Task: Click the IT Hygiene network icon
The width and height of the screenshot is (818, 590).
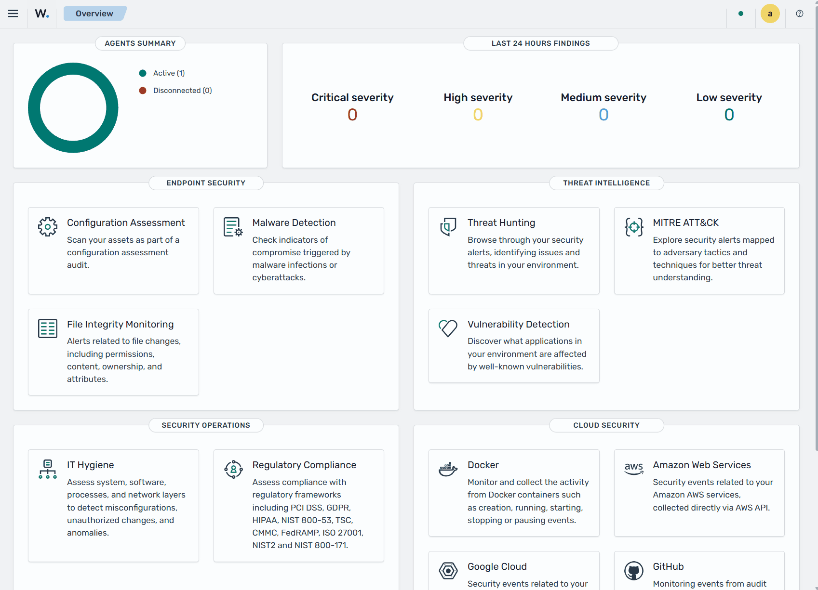Action: (48, 469)
